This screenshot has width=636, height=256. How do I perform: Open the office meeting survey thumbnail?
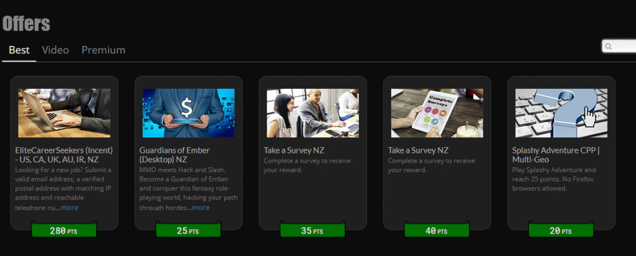tap(313, 113)
